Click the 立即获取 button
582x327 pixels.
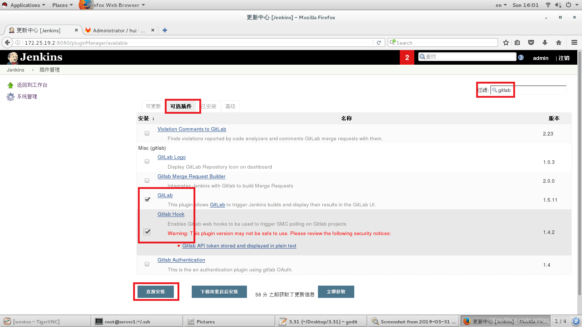(x=336, y=292)
